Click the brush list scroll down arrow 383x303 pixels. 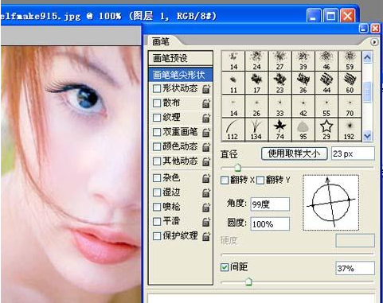click(367, 136)
